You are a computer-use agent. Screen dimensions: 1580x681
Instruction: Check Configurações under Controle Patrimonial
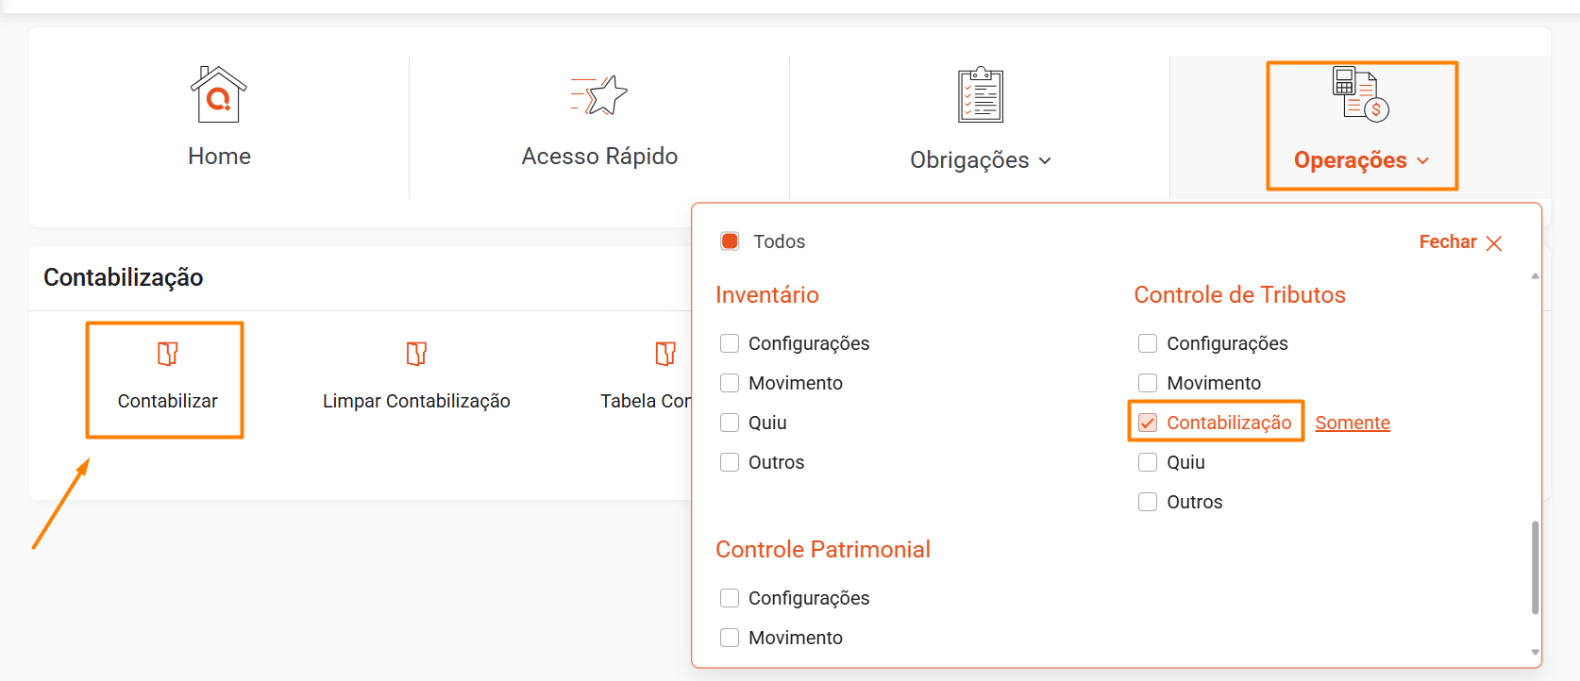coord(730,598)
